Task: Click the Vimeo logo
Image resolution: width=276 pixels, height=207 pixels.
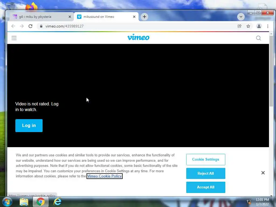Action: point(138,37)
